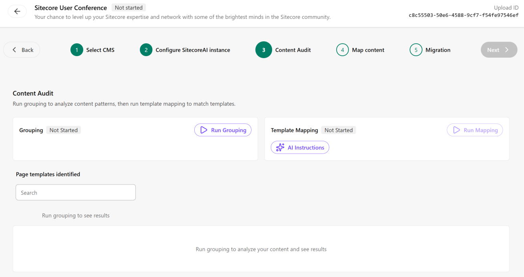The width and height of the screenshot is (524, 277).
Task: Click the Grouping 'Not Started' status badge
Action: [63, 130]
